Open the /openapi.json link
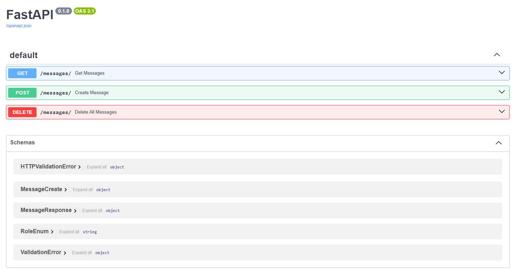This screenshot has height=275, width=515. [x=19, y=26]
